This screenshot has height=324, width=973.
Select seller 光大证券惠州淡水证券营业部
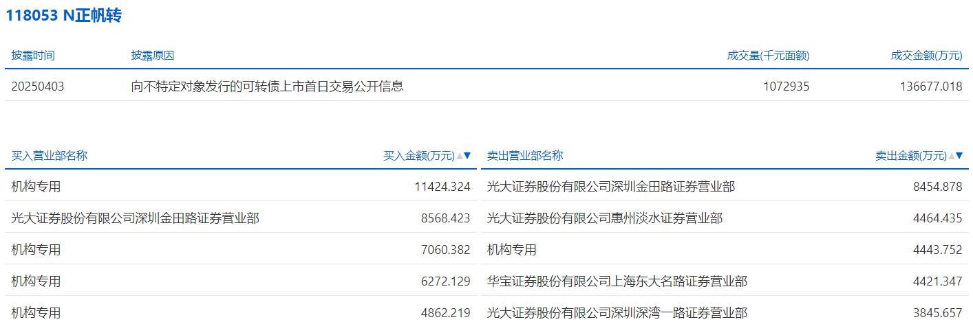coord(604,218)
